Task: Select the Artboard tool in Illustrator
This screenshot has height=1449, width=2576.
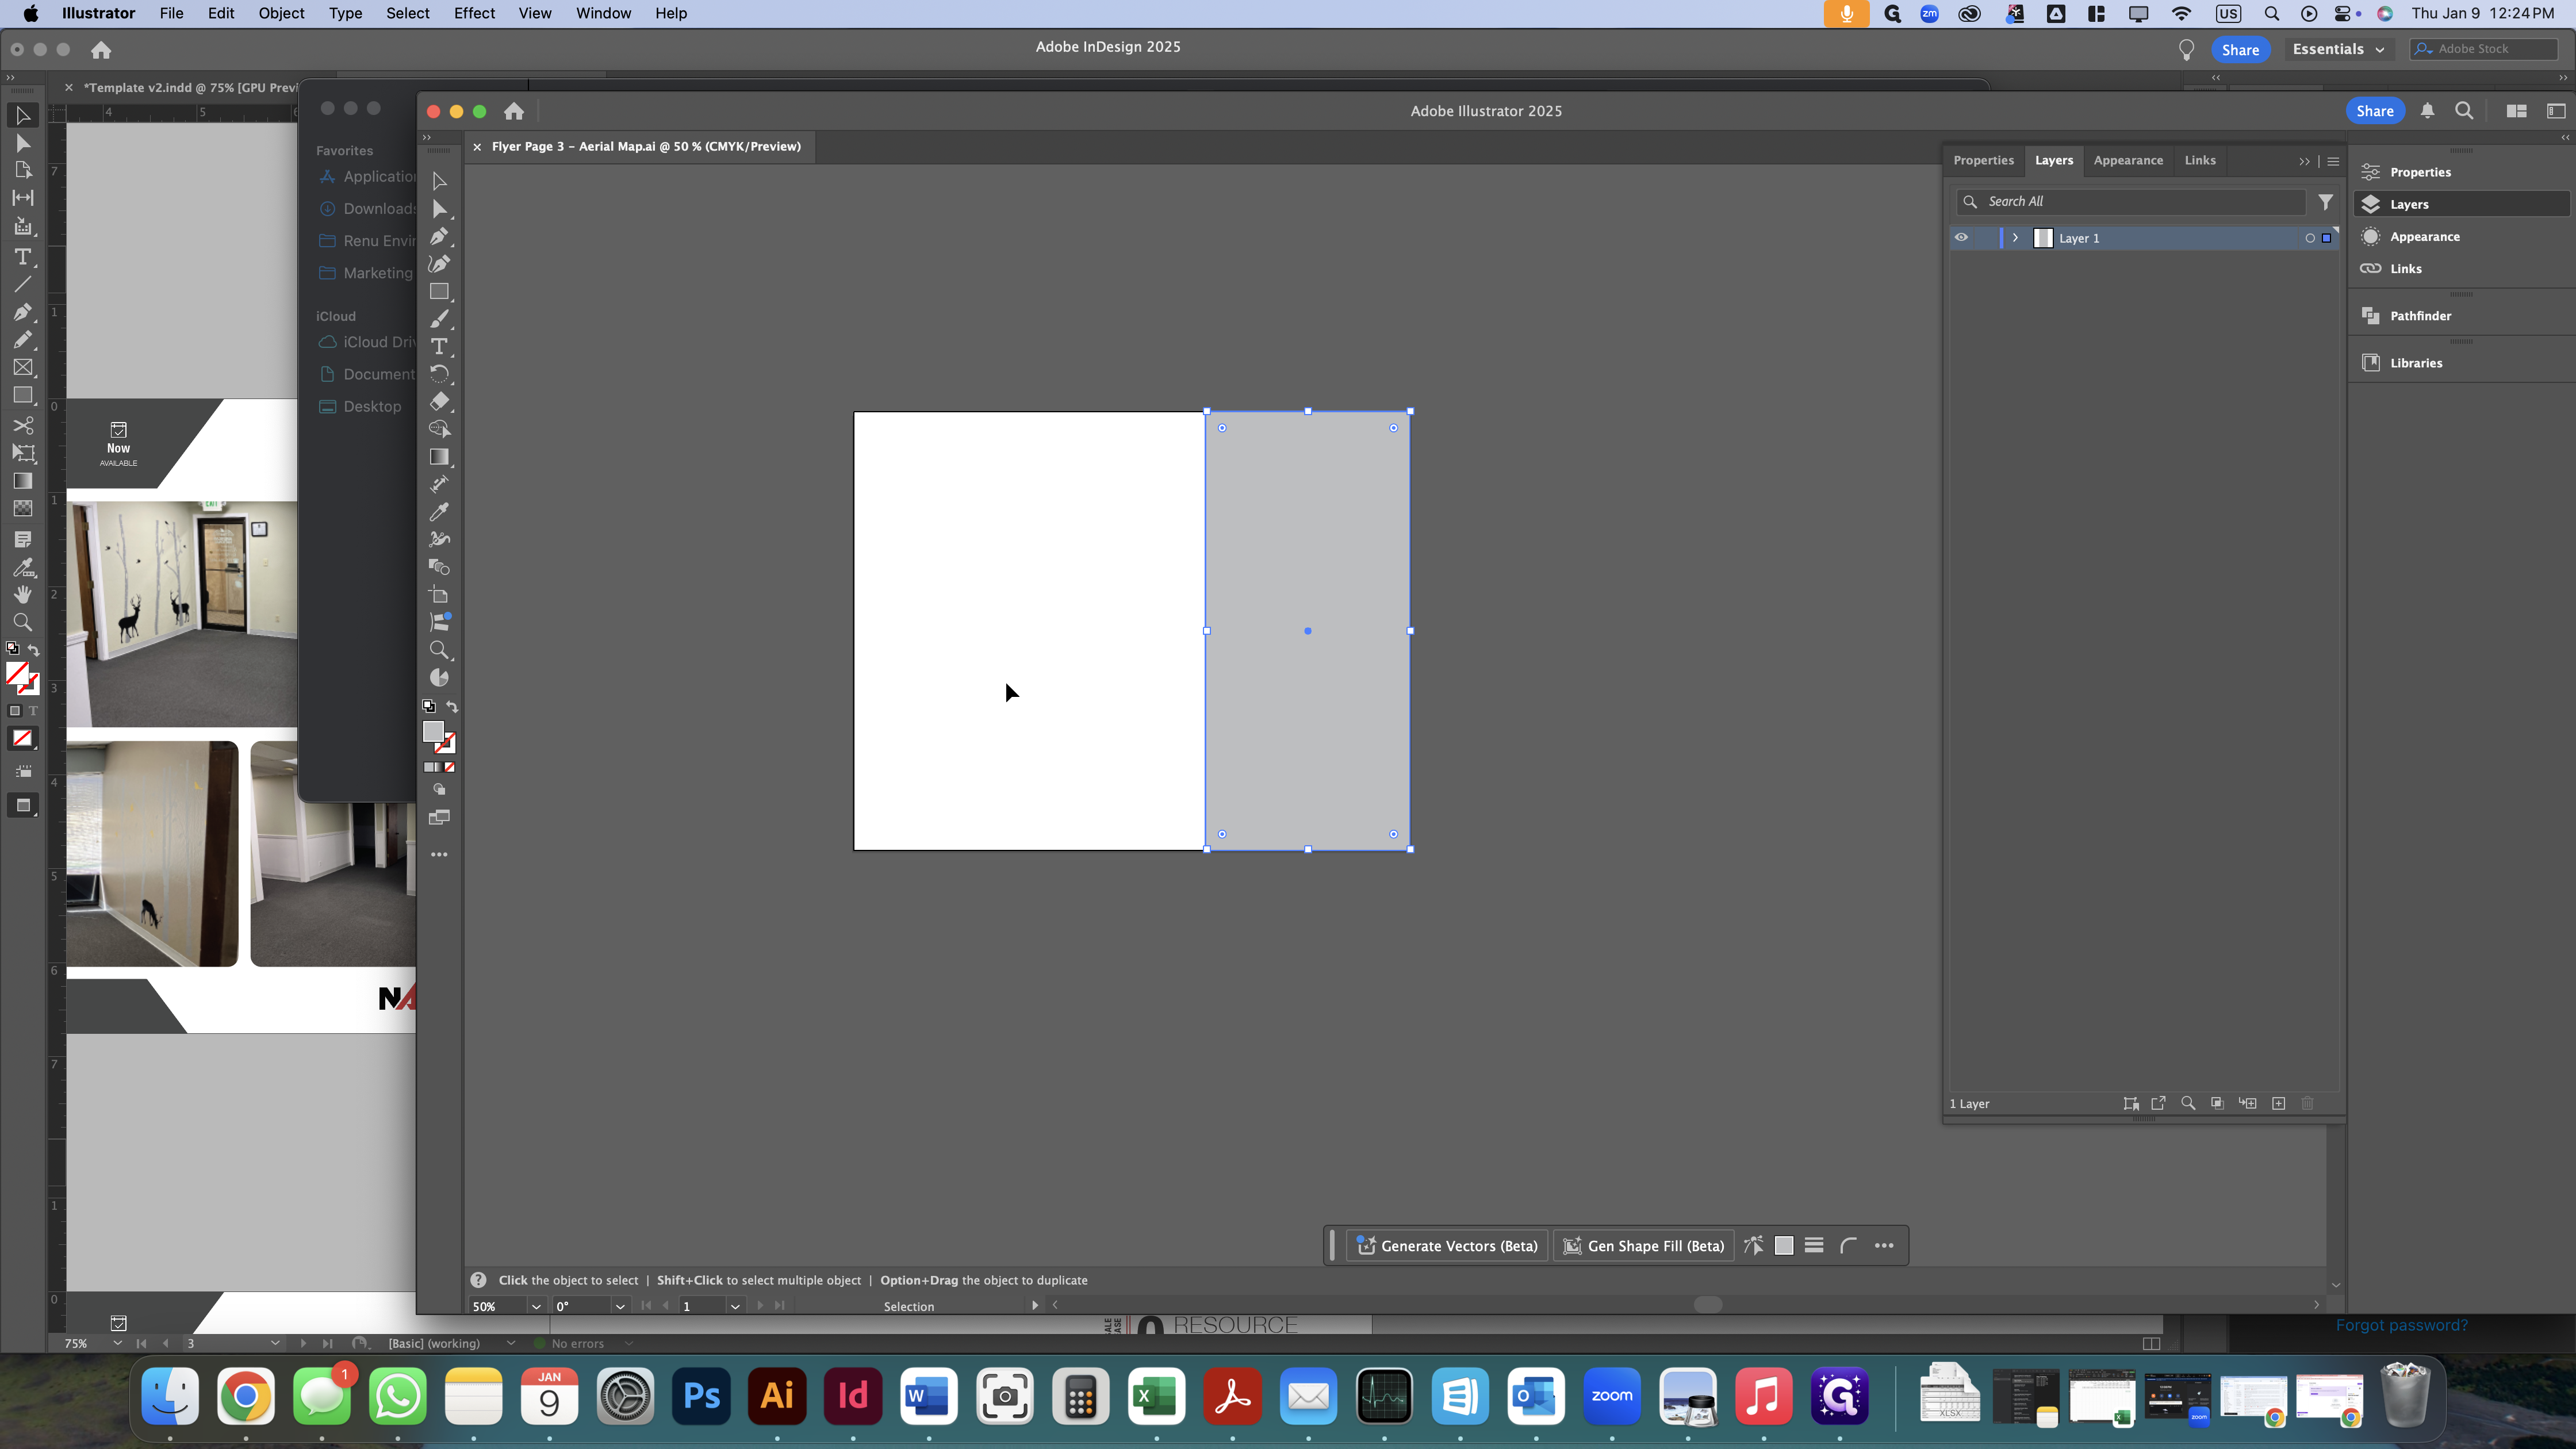Action: click(x=439, y=595)
